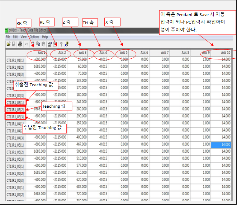Select row header CT13R1_03[1]
Screen dimensions: 237x205
click(16, 103)
